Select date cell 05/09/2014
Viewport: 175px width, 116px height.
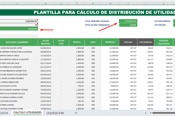[46, 52]
